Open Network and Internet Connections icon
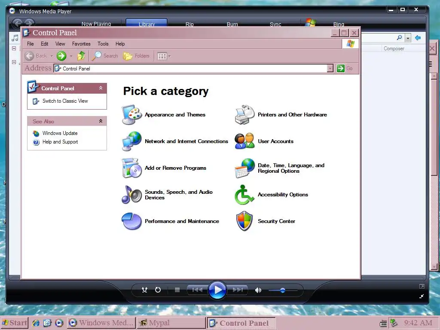This screenshot has height=330, width=440. [x=131, y=141]
